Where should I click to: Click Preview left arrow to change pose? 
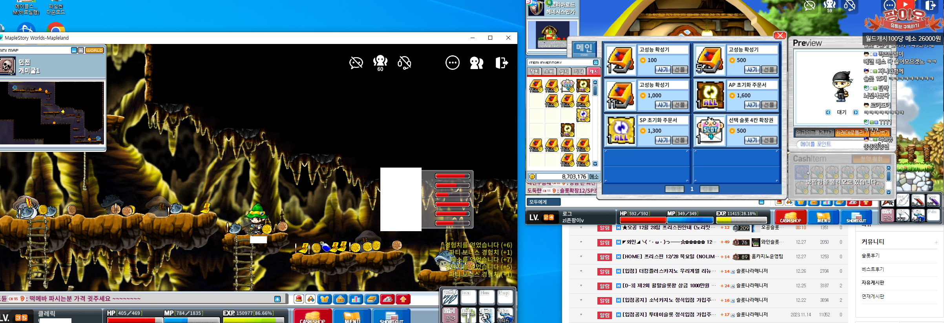coord(828,112)
